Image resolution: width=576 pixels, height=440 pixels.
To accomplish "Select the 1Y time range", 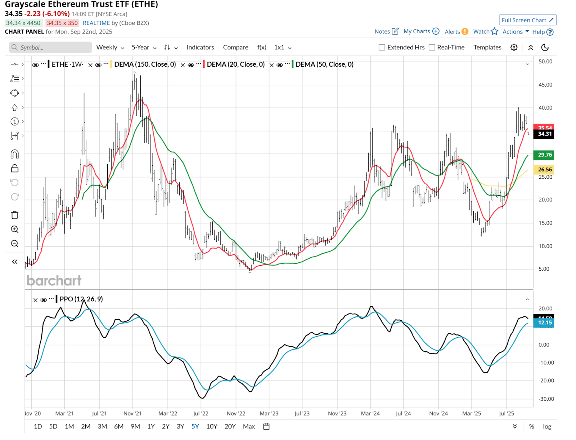I will pyautogui.click(x=151, y=426).
